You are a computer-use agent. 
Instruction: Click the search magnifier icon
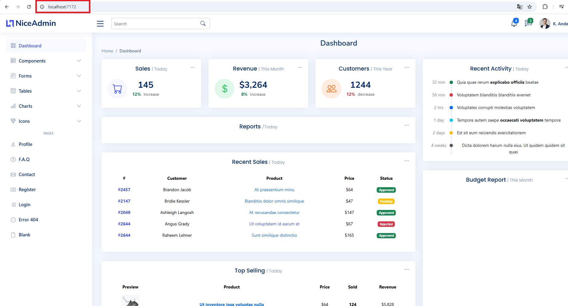tap(203, 23)
